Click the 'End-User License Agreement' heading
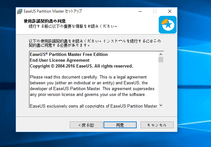Viewport: 211px width, 147px height. pos(59,60)
